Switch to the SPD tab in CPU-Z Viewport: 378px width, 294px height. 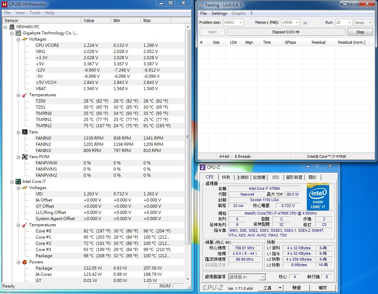[x=276, y=177]
